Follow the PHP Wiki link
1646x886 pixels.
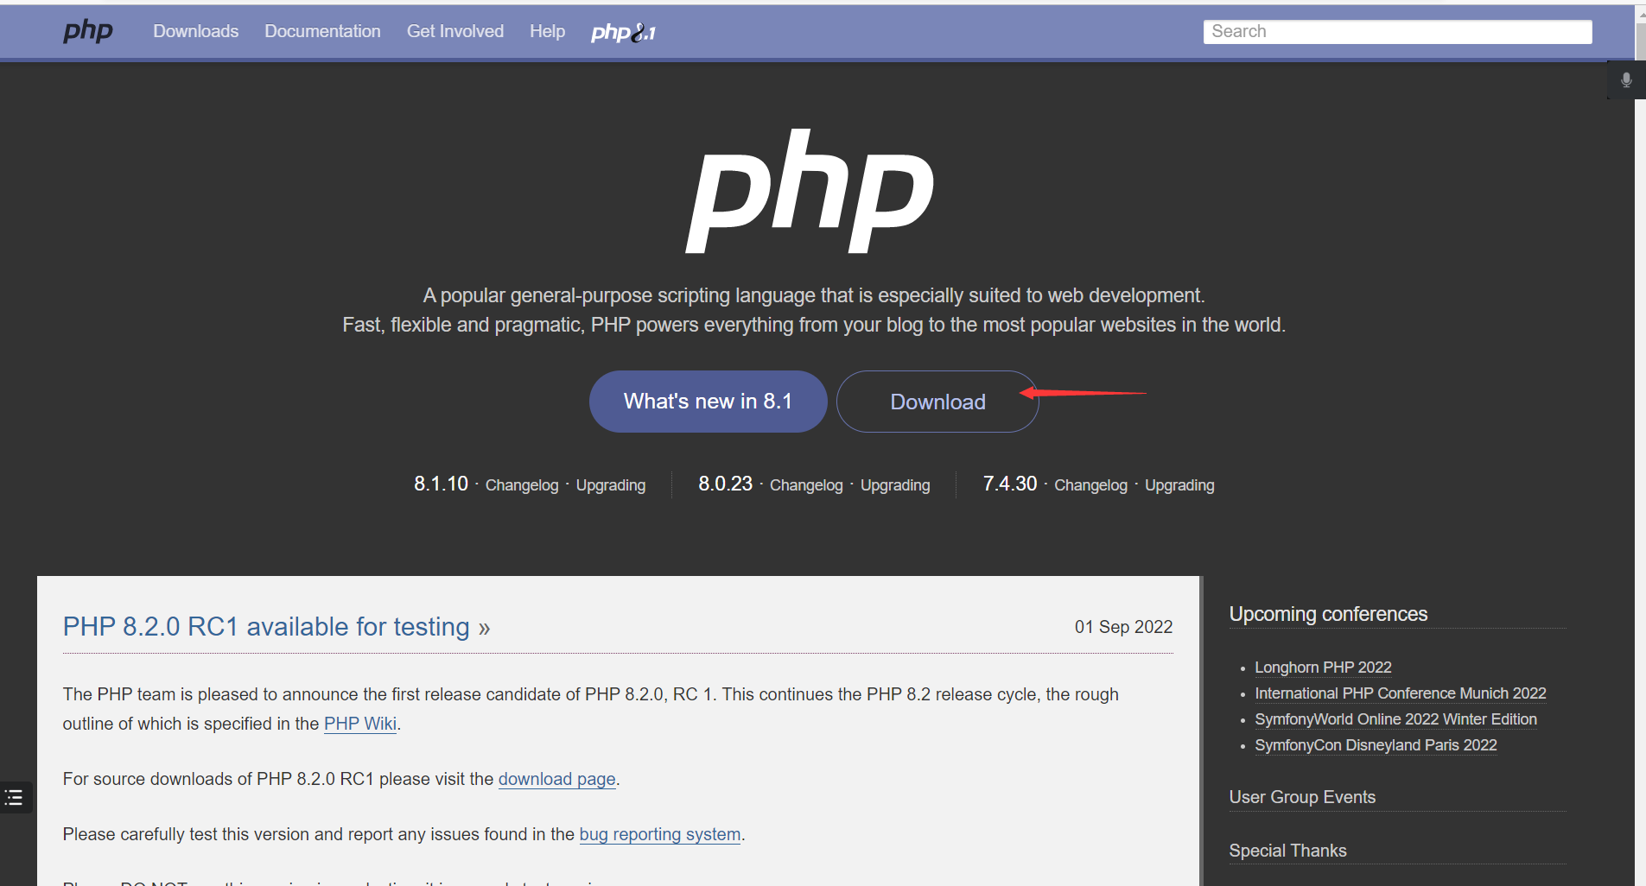point(360,724)
